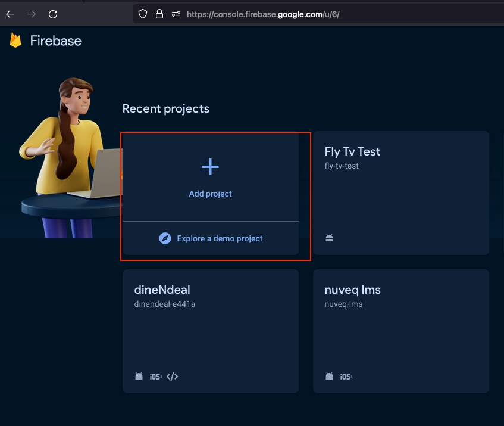Viewport: 504px width, 426px height.
Task: Click Android icon on nuveq lms card
Action: 329,377
